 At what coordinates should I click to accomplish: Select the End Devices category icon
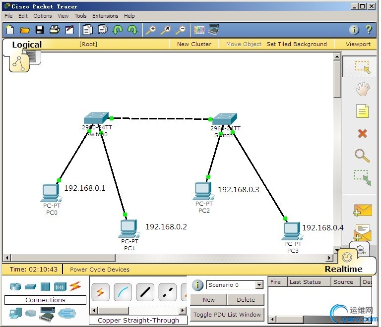click(15, 313)
